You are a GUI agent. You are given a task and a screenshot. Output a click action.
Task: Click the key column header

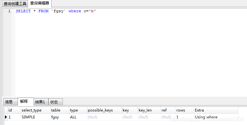pyautogui.click(x=130, y=110)
